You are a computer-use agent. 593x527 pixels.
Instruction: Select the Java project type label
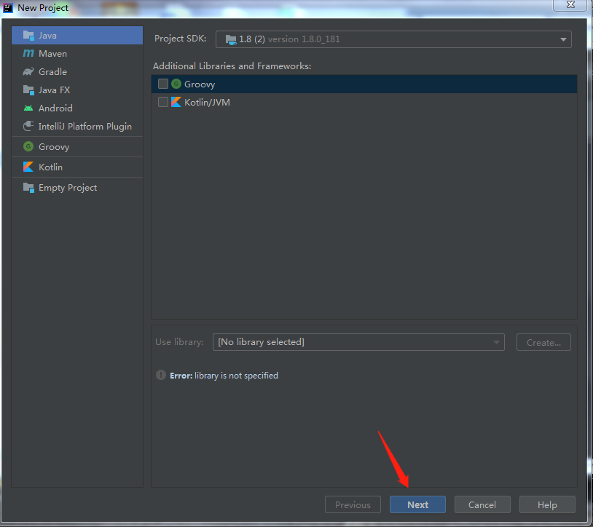[47, 36]
